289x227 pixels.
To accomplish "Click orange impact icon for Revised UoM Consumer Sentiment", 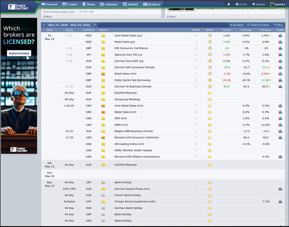I will [x=103, y=138].
